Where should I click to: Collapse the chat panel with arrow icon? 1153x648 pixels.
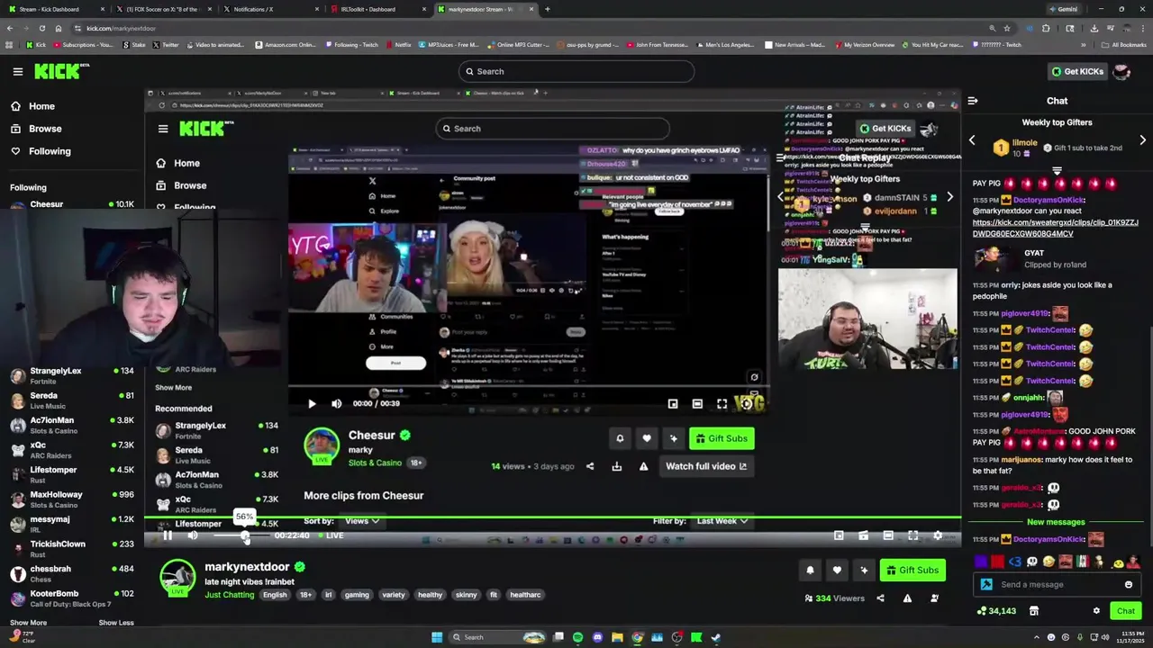(x=973, y=101)
